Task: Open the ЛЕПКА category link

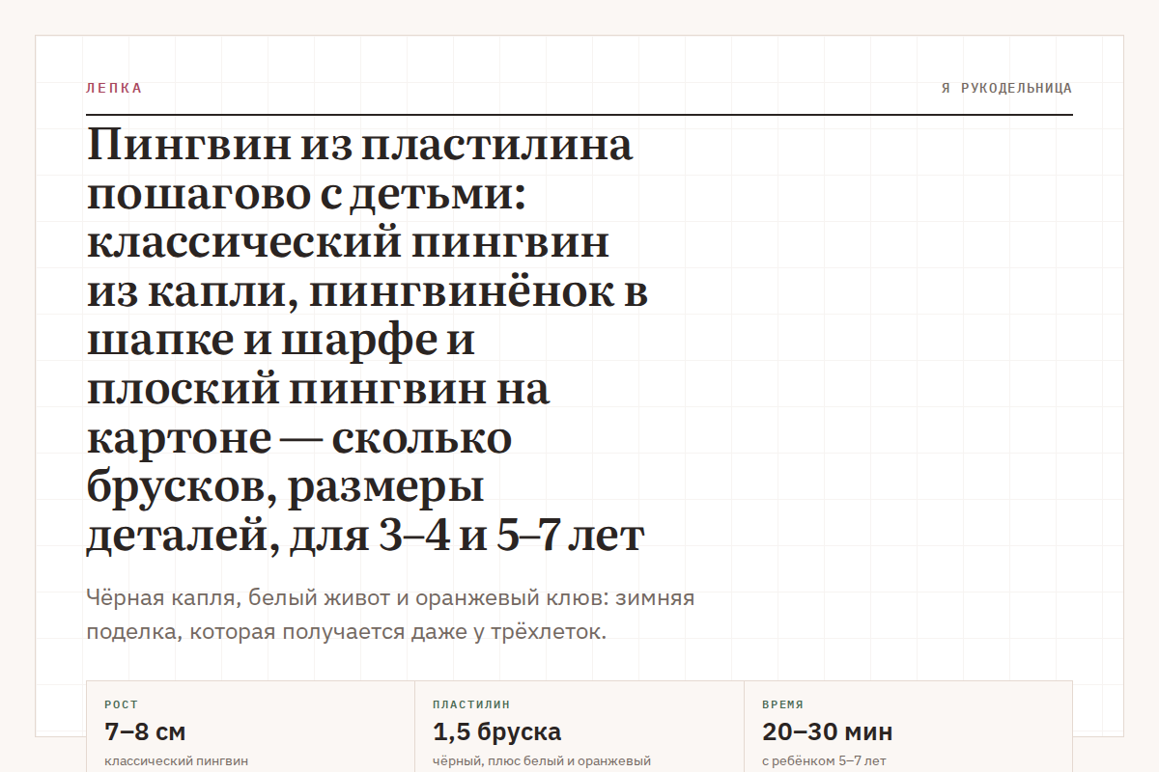Action: click(114, 88)
